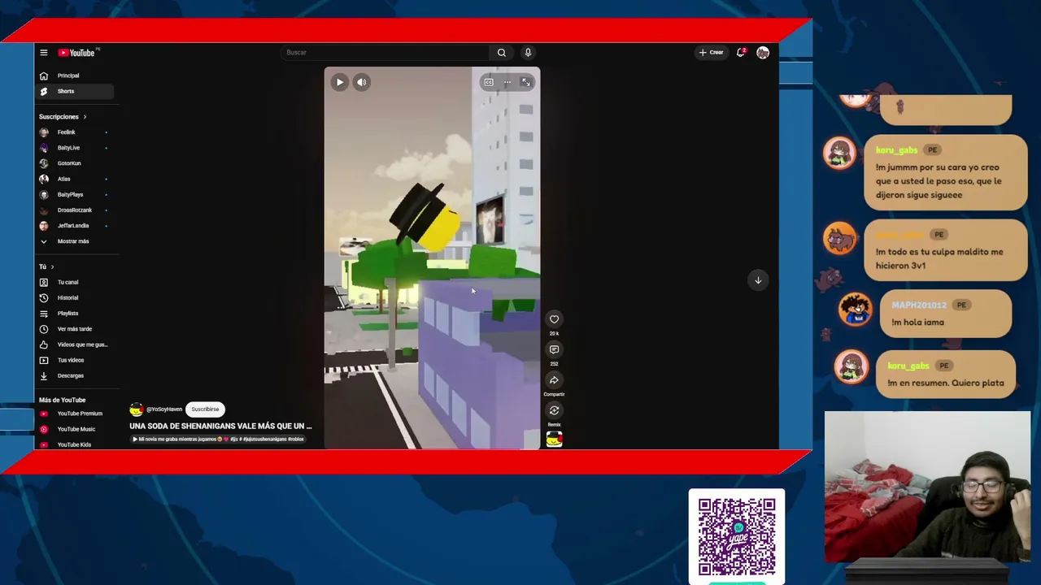
Task: Start voice search with the microphone
Action: (x=528, y=53)
